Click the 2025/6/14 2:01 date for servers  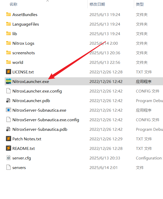[103, 167]
